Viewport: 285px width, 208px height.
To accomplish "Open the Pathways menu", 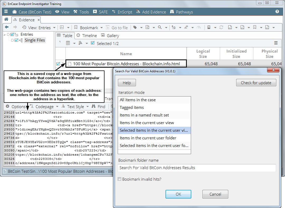I will [181, 12].
